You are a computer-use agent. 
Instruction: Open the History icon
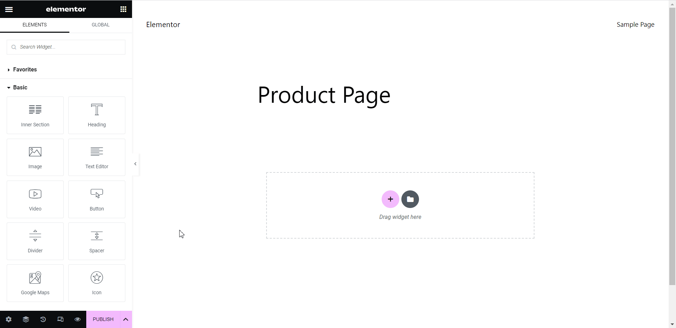pos(43,319)
